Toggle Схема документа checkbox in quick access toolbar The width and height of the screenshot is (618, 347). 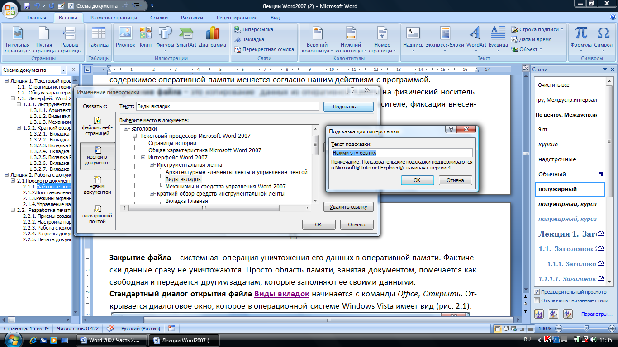coord(71,6)
